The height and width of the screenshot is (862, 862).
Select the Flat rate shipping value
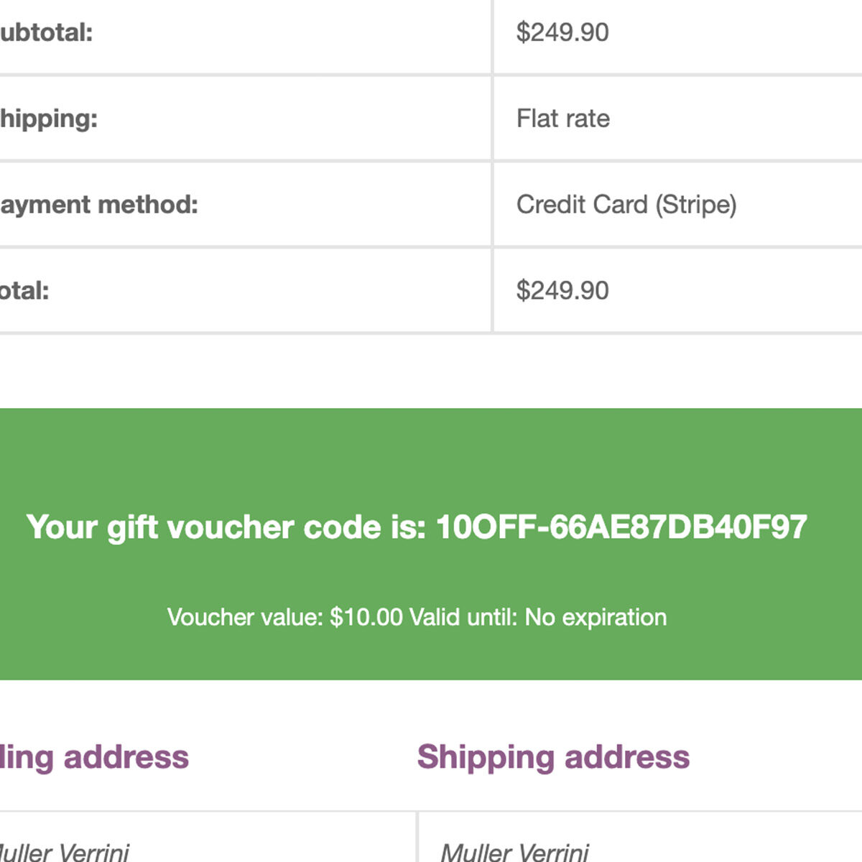[563, 119]
